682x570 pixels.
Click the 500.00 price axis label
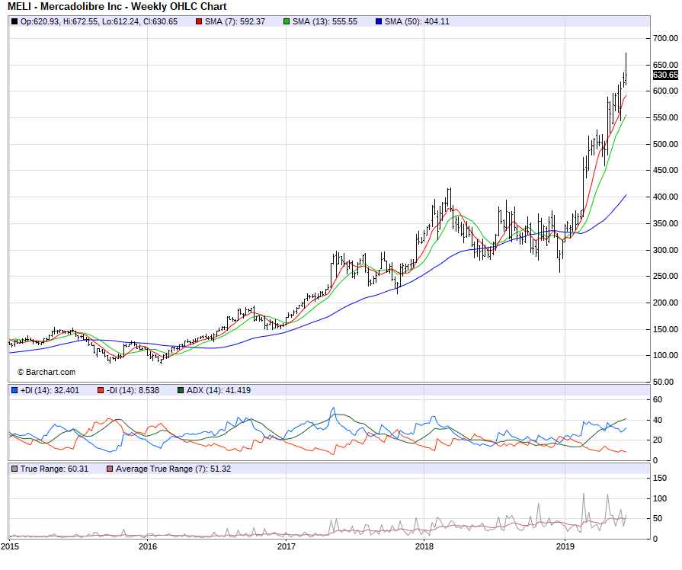(665, 144)
